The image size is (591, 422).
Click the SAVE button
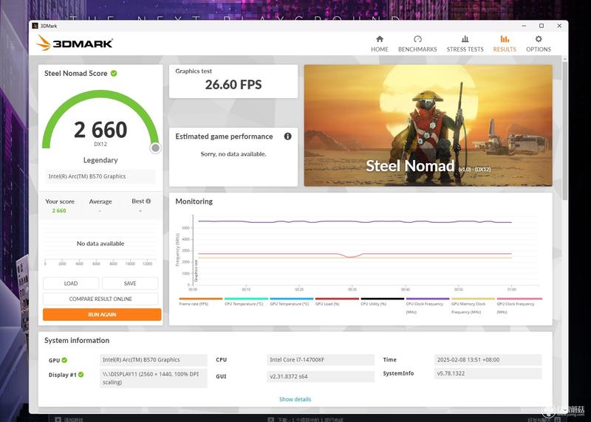130,283
